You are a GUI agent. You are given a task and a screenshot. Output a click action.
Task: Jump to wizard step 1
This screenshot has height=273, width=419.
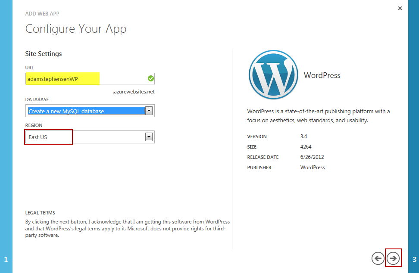6,259
